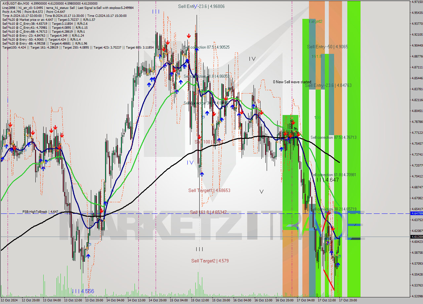Select the '12 Oct 2024' time axis label
This screenshot has width=423, height=304.
9,300
